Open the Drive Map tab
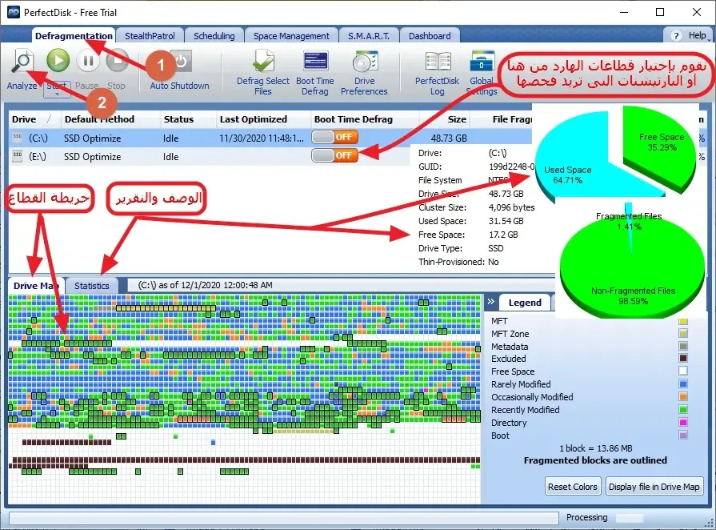The image size is (716, 530). click(36, 286)
